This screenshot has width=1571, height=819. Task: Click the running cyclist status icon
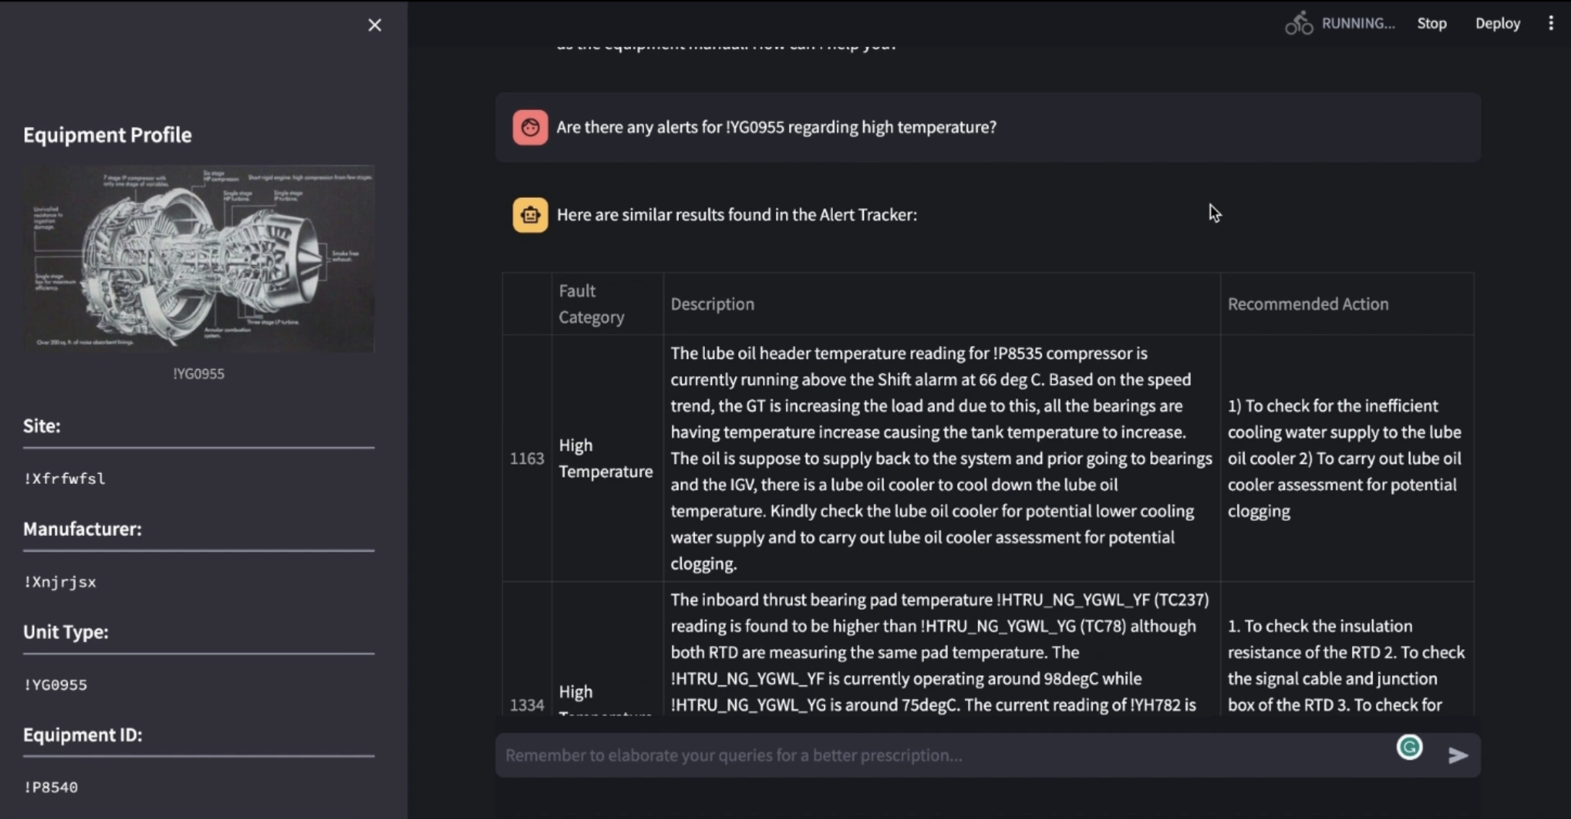(x=1298, y=23)
